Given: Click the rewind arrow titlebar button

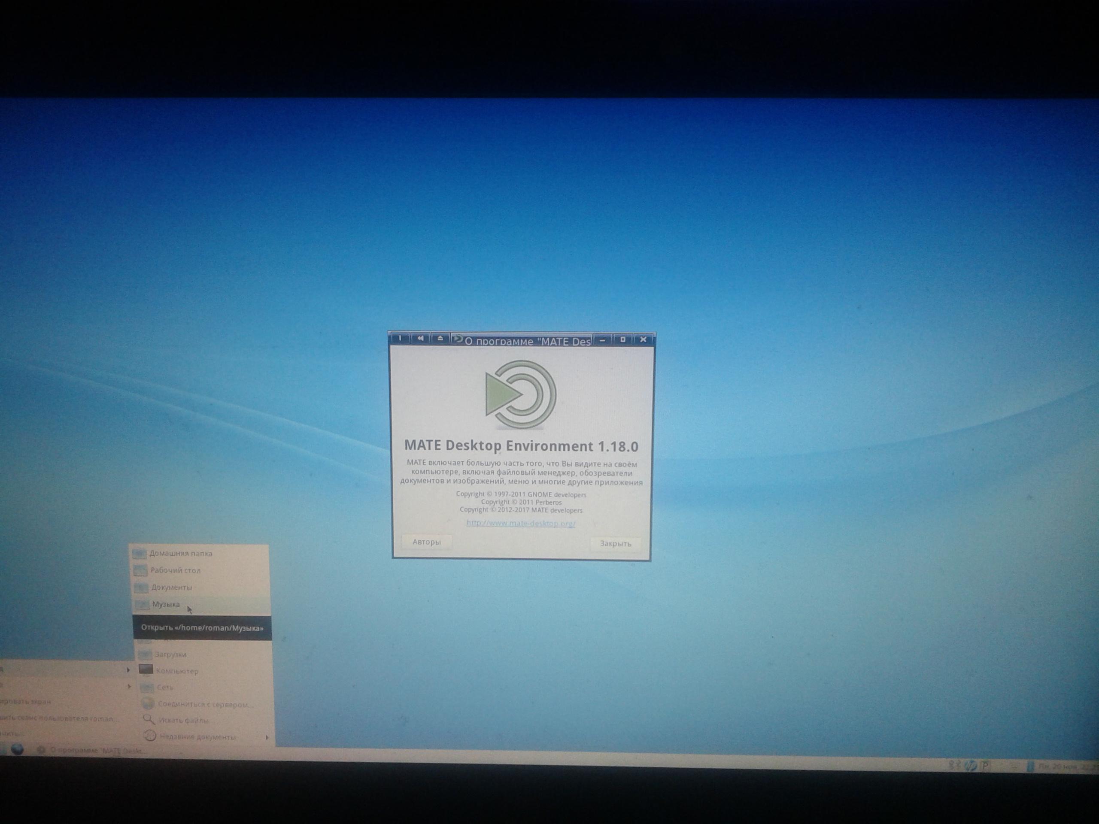Looking at the screenshot, I should coord(420,339).
